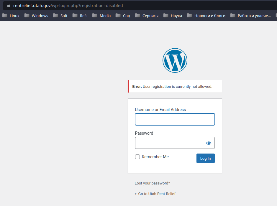The image size is (277, 206).
Task: Click the registration not allowed error message
Action: coord(175,86)
